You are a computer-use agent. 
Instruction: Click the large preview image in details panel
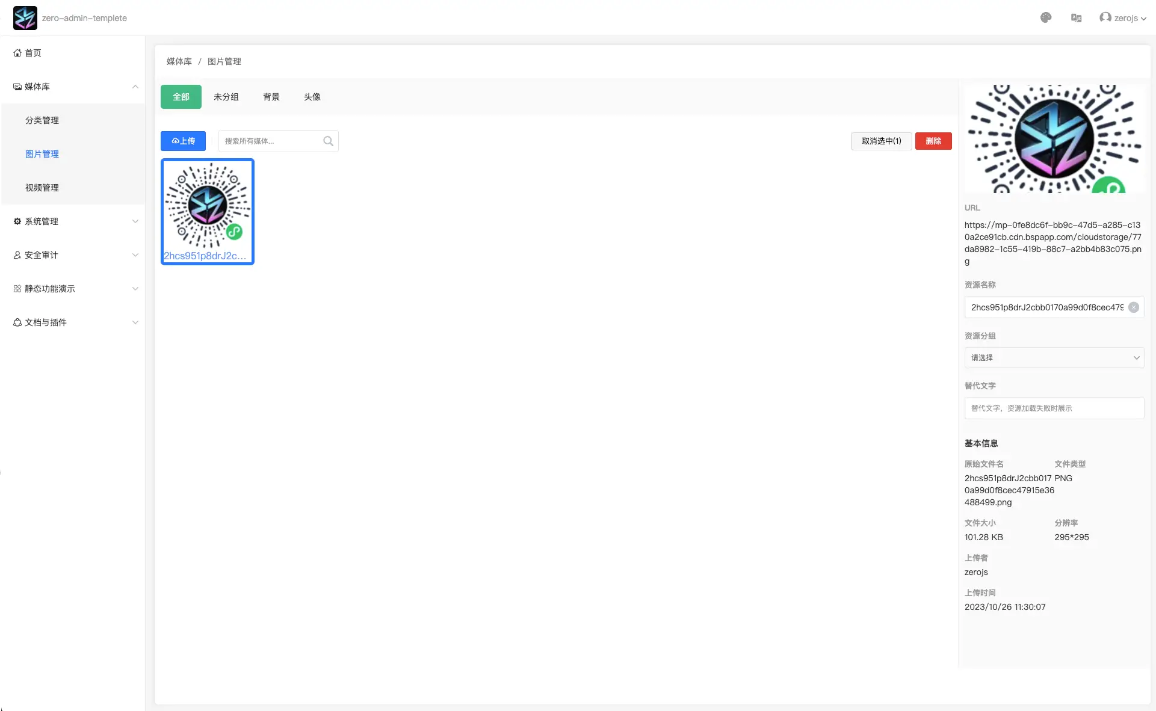pos(1054,138)
